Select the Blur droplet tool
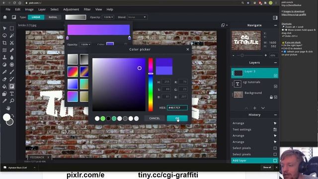Image resolution: width=318 pixels, height=179 pixels. click(x=12, y=58)
